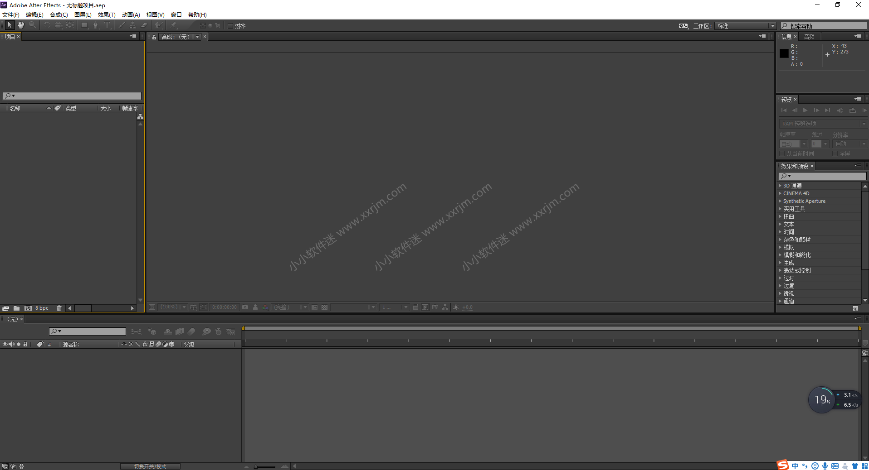The height and width of the screenshot is (470, 869).
Task: Select the Roto Brush tool
Action: 158,25
